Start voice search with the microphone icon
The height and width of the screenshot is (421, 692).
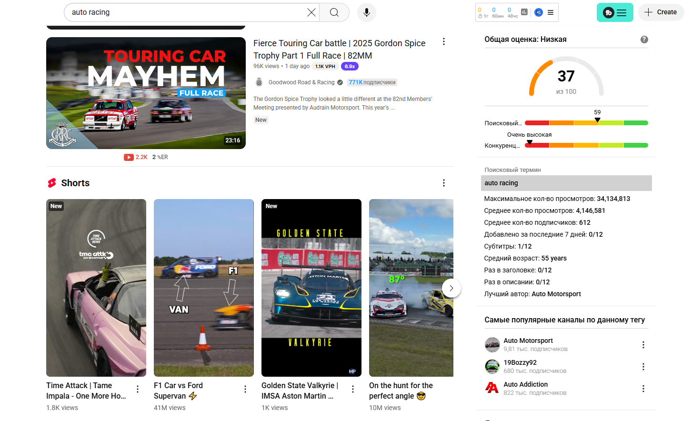click(x=367, y=12)
